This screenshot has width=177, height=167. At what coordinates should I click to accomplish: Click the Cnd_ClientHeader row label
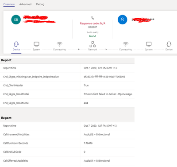(x=13, y=85)
